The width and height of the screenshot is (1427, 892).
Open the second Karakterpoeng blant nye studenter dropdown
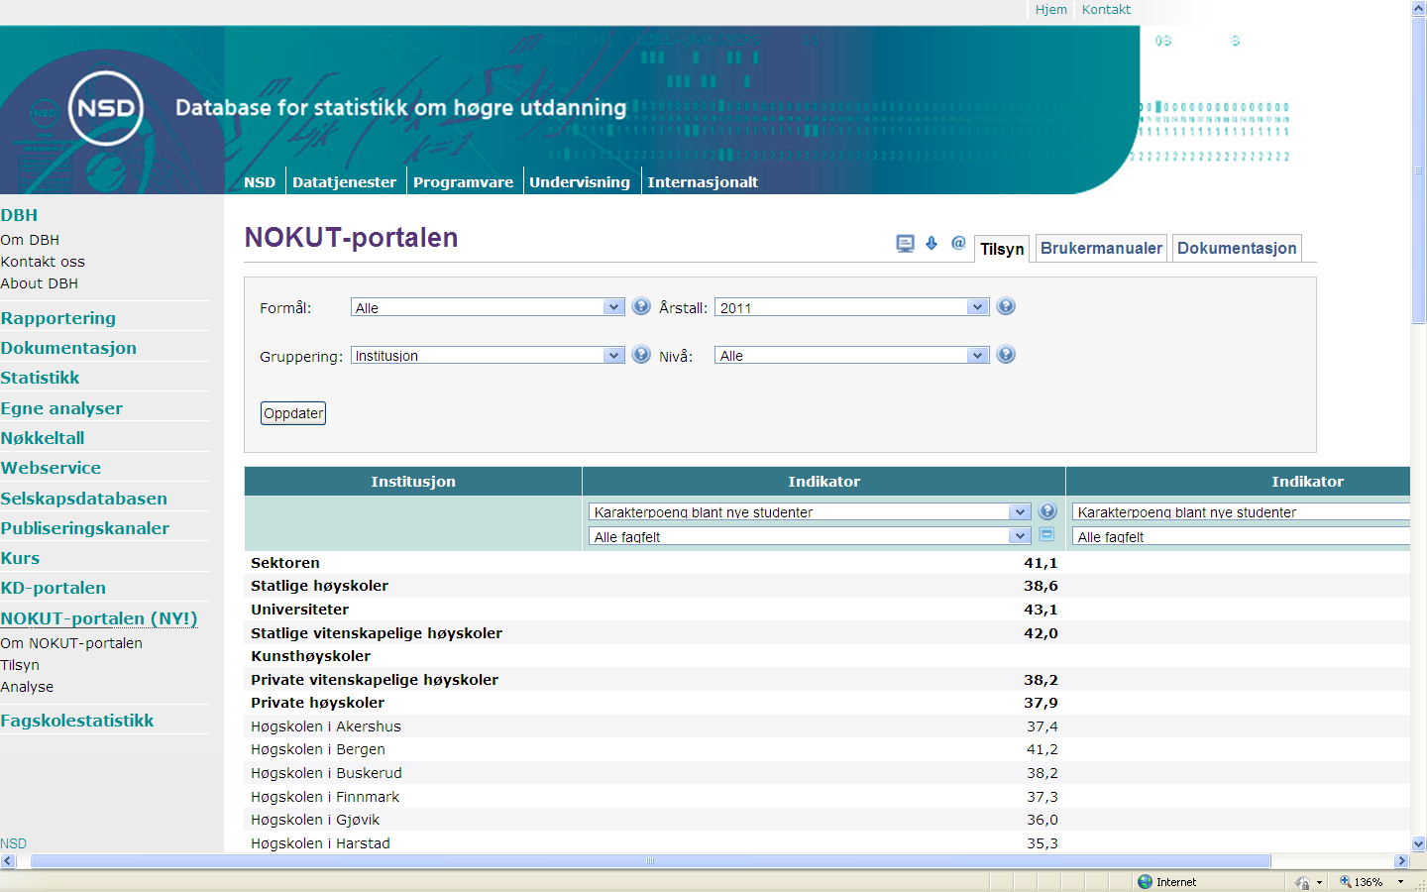(x=1241, y=511)
